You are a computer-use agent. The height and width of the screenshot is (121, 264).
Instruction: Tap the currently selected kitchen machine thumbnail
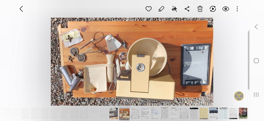[x=124, y=113]
